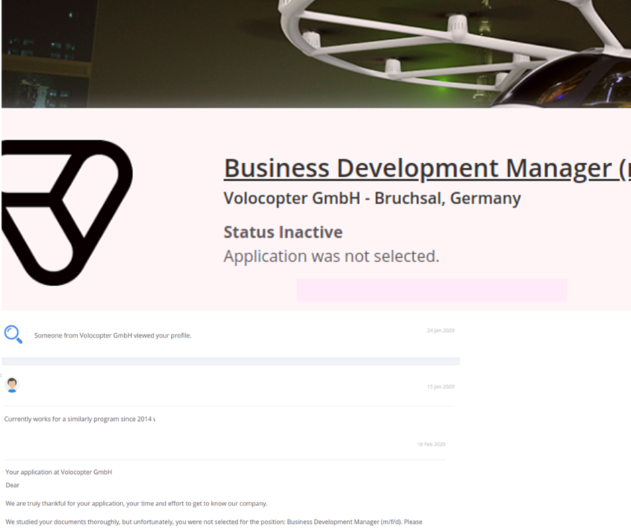Click the '24 Jan 2020' date
This screenshot has width=631, height=529.
[440, 330]
